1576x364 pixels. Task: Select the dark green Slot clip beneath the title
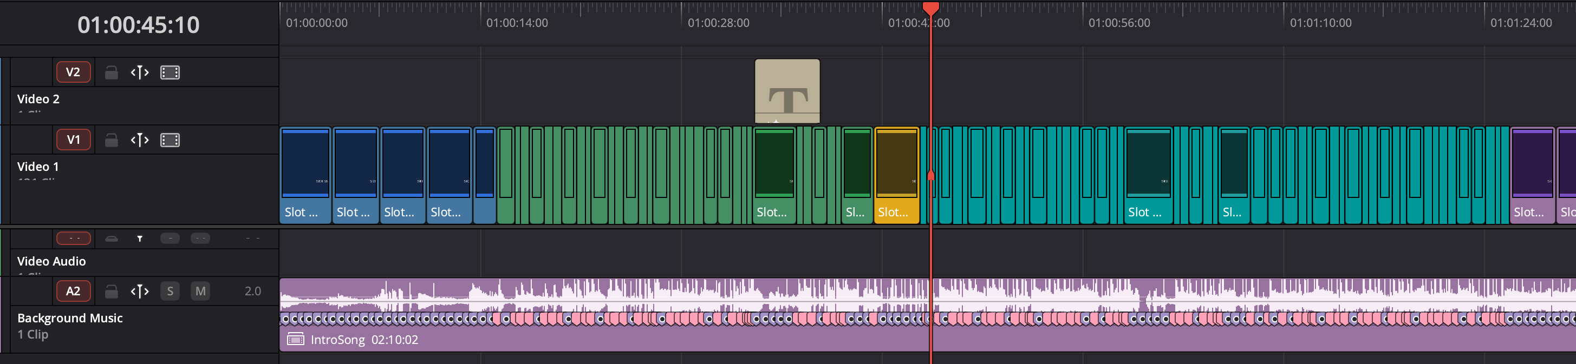pos(774,175)
